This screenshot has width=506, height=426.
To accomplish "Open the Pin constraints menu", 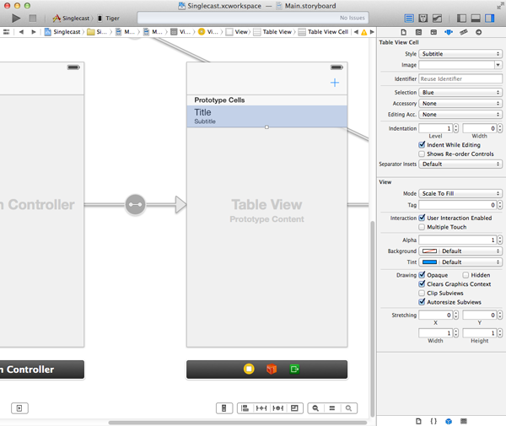I will (261, 408).
